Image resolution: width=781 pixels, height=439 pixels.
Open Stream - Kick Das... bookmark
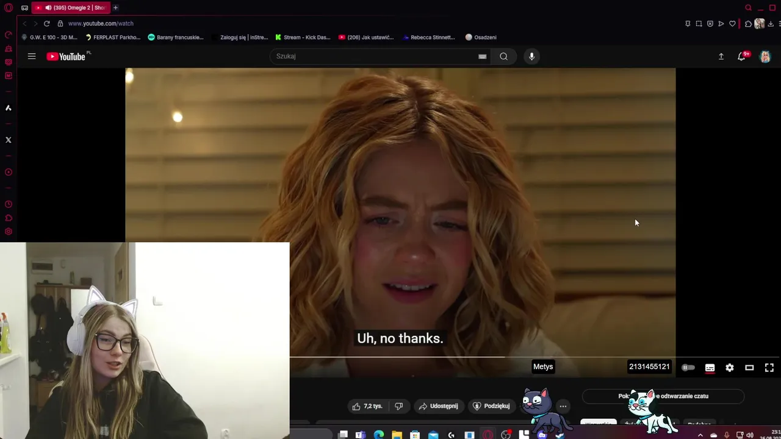[x=303, y=37]
